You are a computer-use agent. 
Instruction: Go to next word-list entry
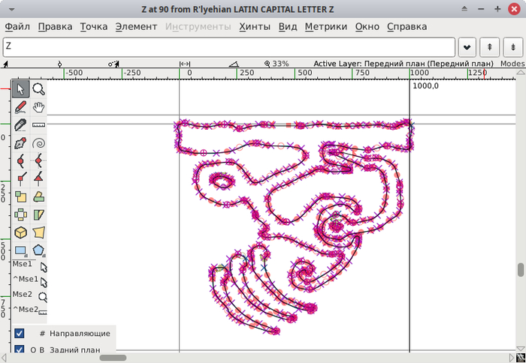tap(513, 47)
